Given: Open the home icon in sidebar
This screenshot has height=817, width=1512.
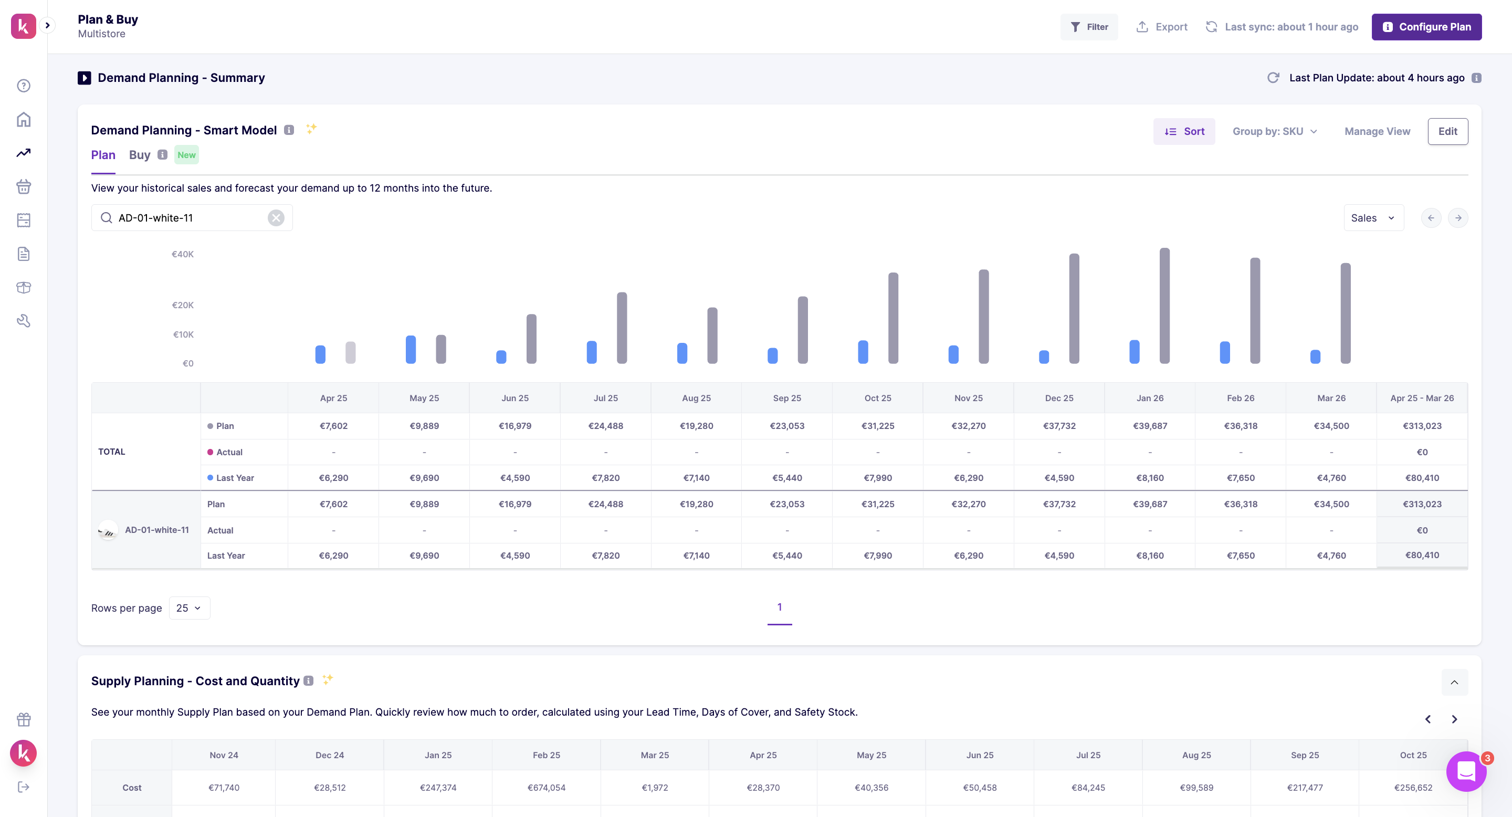Looking at the screenshot, I should [x=24, y=120].
